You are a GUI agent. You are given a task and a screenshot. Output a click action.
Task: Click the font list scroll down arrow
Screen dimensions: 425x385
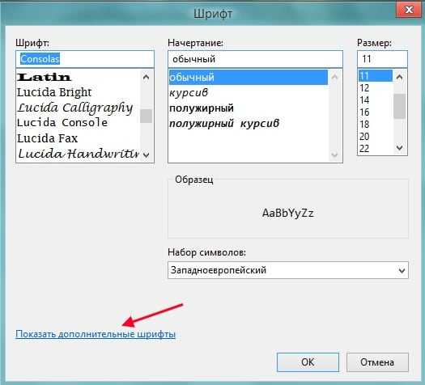[x=146, y=154]
